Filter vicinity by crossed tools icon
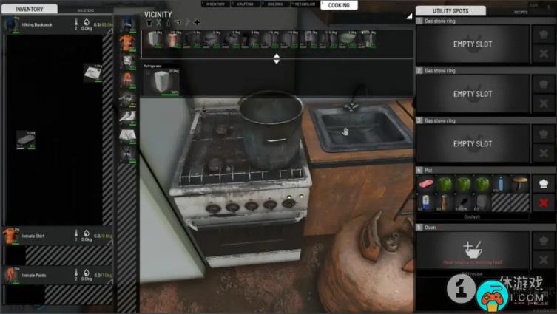This screenshot has width=557, height=314. [159, 23]
